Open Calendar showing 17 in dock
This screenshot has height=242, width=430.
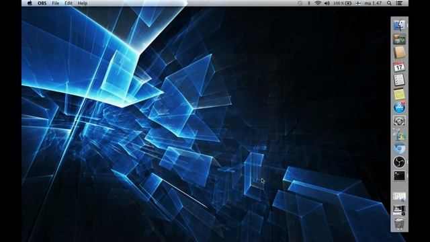point(399,67)
